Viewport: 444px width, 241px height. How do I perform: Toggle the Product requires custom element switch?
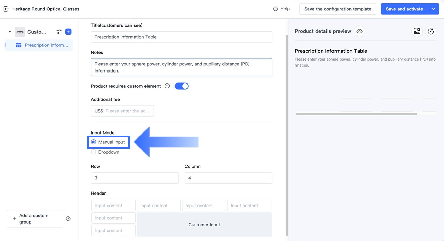[x=182, y=86]
